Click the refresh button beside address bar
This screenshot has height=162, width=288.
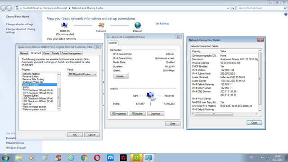tap(233, 8)
